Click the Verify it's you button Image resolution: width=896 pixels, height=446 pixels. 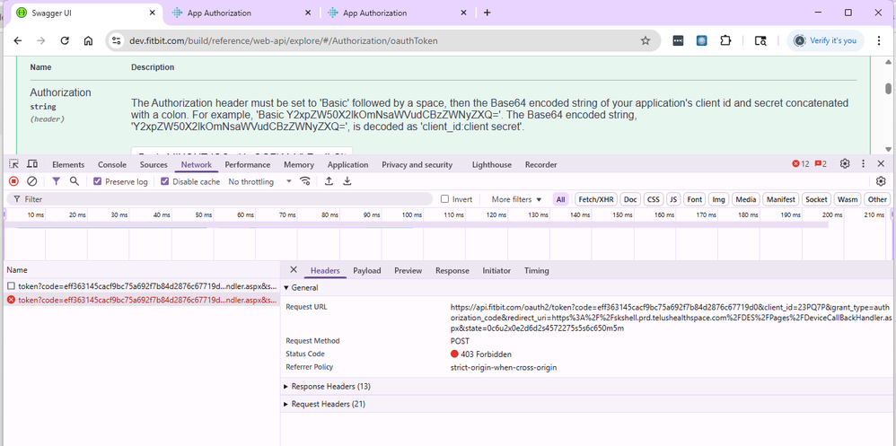click(x=824, y=40)
